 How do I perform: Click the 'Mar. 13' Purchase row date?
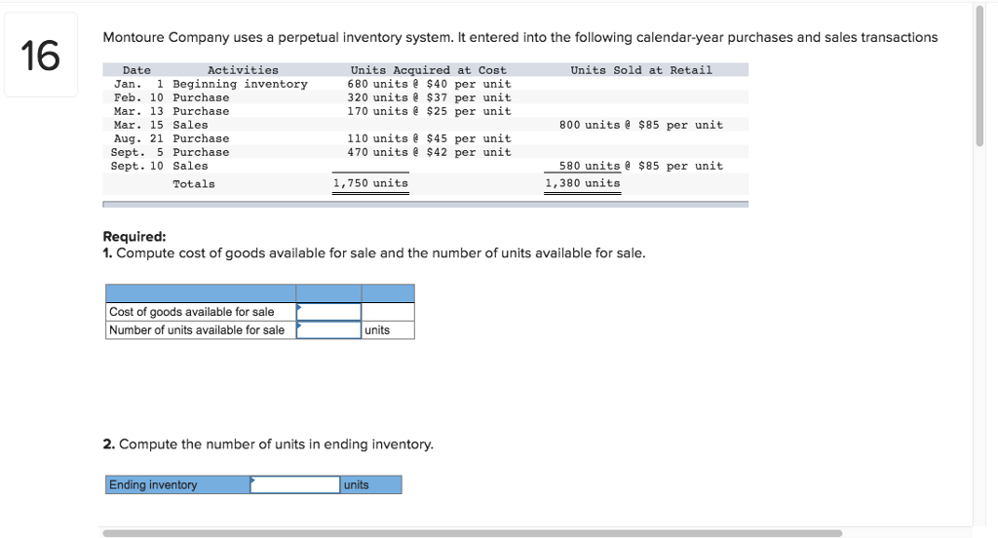[x=138, y=111]
